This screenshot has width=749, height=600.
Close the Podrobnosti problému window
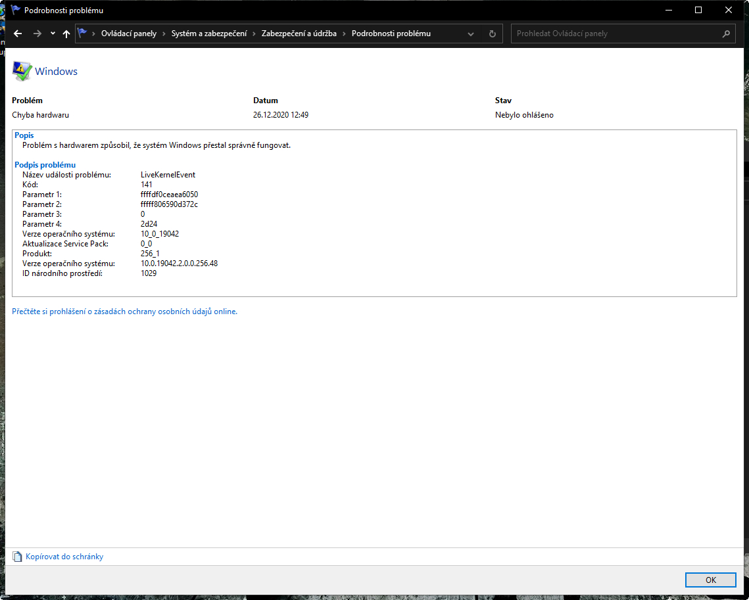729,10
